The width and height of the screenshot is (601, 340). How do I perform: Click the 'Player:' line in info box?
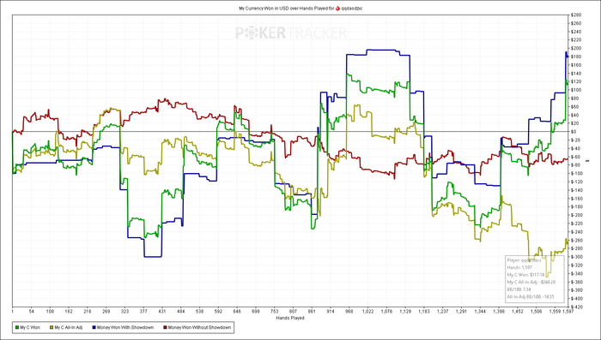pyautogui.click(x=524, y=260)
